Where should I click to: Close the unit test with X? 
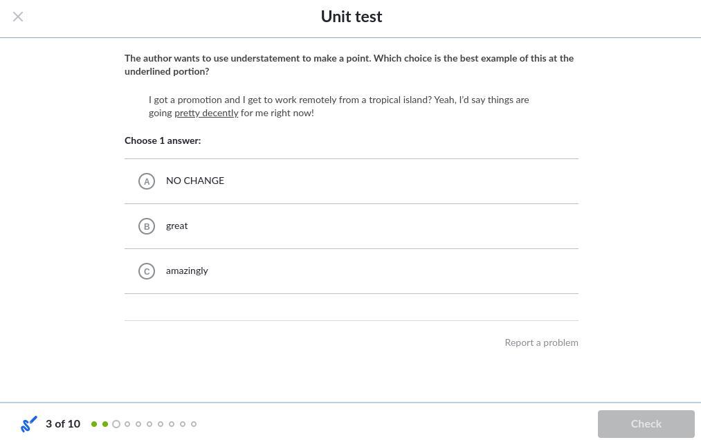[x=18, y=17]
